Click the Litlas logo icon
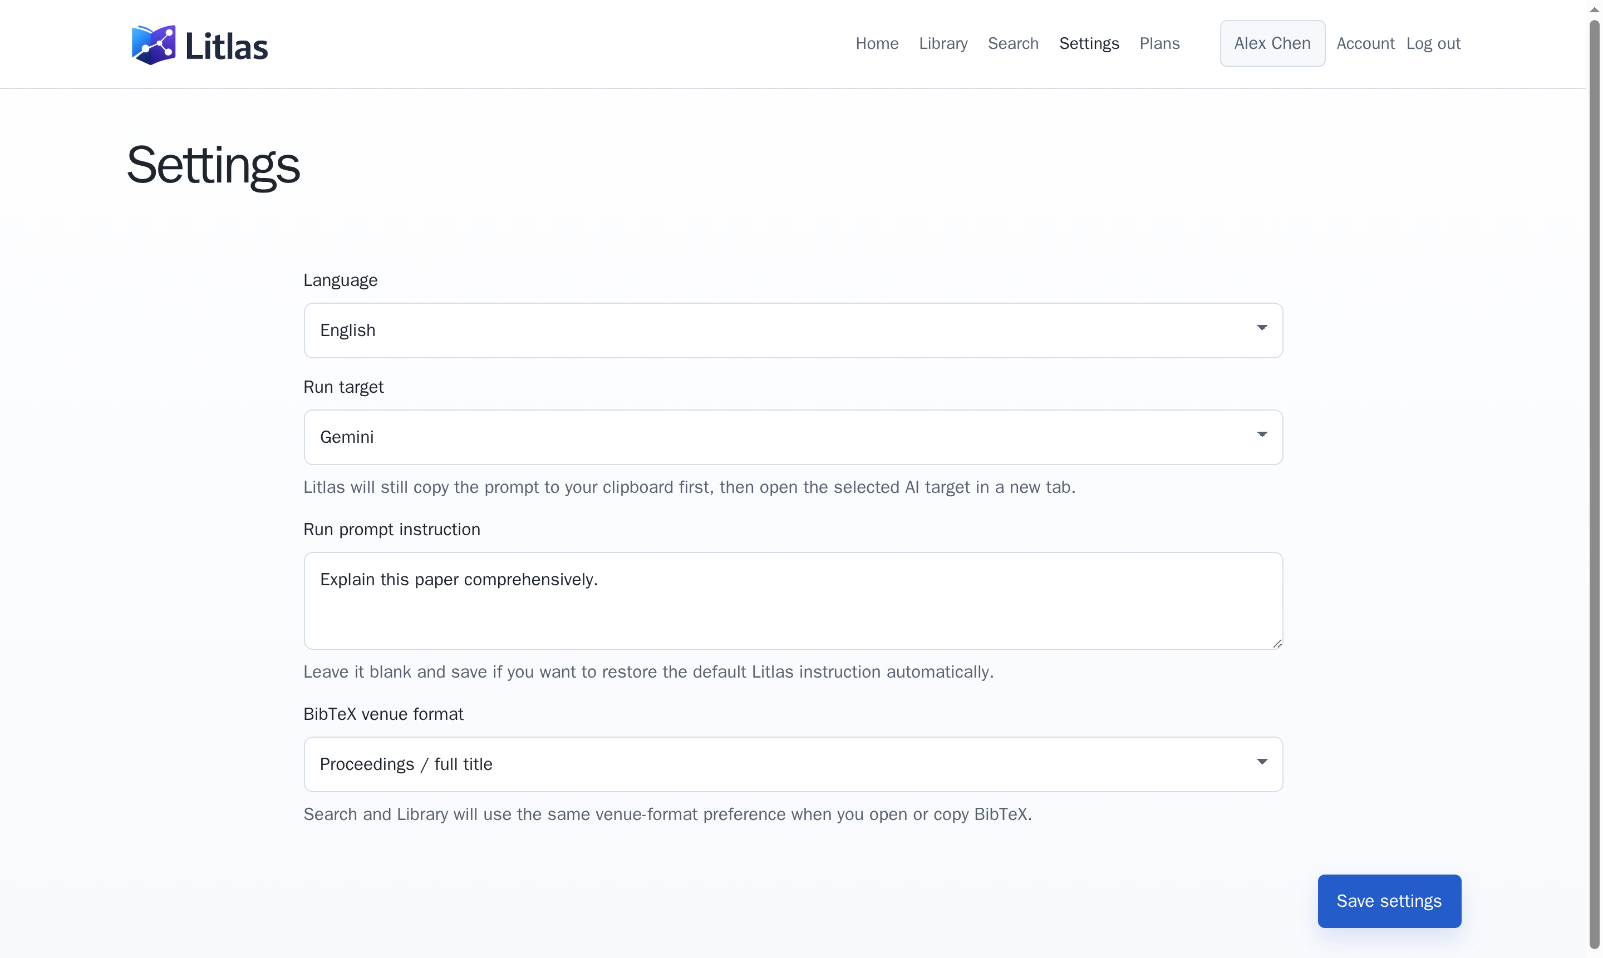The image size is (1603, 958). coord(154,45)
